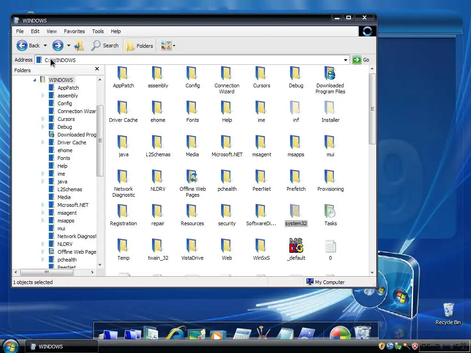Click the folder tree horizontal scrollbar
Screen dimensions: 471x353
[46, 272]
